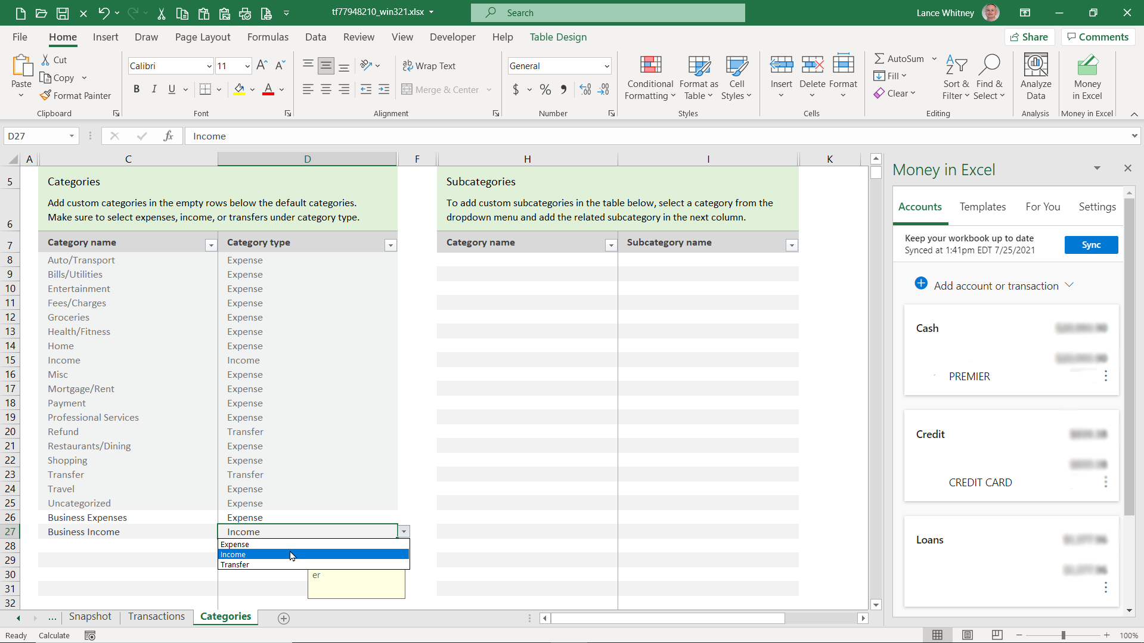This screenshot has height=643, width=1144.
Task: Select Transfer in the dropdown list
Action: point(314,564)
